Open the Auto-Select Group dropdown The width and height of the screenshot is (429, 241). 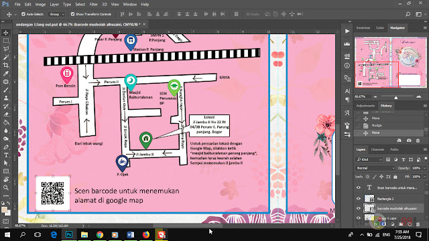tap(56, 14)
